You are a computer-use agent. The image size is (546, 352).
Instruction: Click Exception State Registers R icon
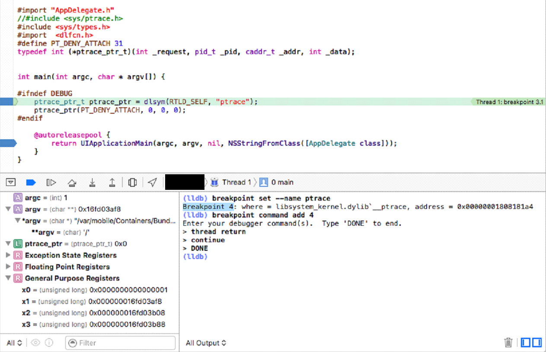point(18,255)
